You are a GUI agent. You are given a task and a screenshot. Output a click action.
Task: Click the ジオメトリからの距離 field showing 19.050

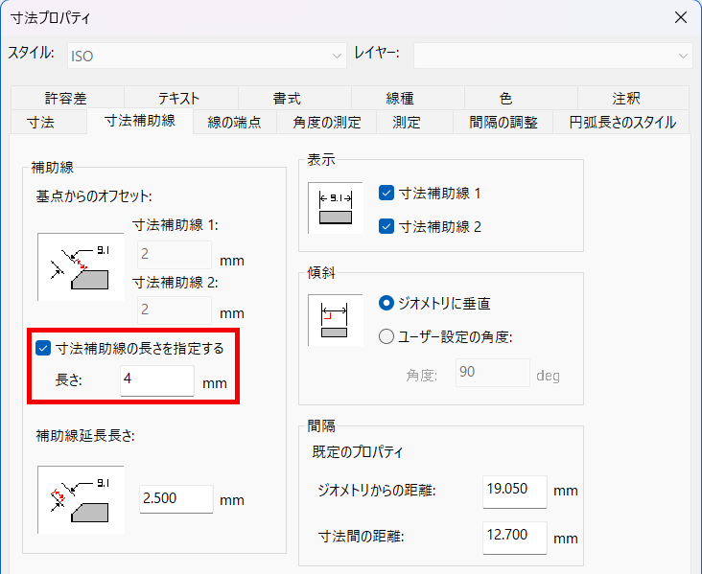coord(514,491)
